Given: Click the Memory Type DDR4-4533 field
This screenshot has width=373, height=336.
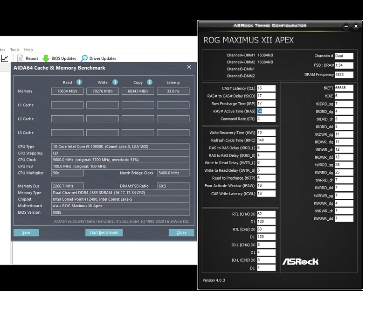Looking at the screenshot, I should pyautogui.click(x=120, y=193).
